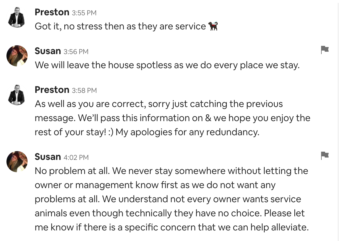Viewport: 339px width, 241px height.
Task: Click the service dog emoji
Action: (213, 26)
